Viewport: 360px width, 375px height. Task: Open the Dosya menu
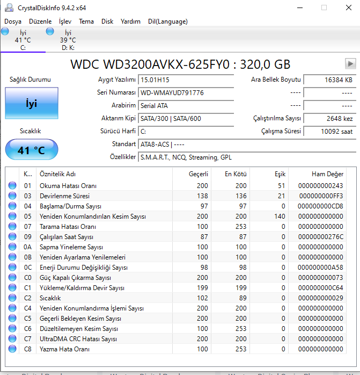pyautogui.click(x=13, y=21)
